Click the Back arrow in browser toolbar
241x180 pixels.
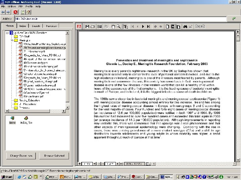point(3,12)
